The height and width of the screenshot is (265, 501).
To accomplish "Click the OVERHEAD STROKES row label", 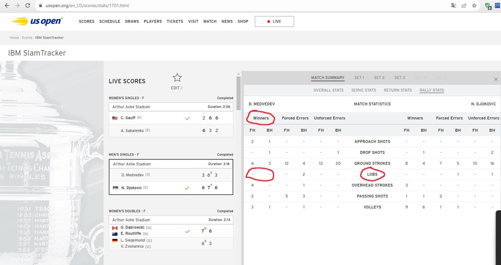I will [372, 185].
